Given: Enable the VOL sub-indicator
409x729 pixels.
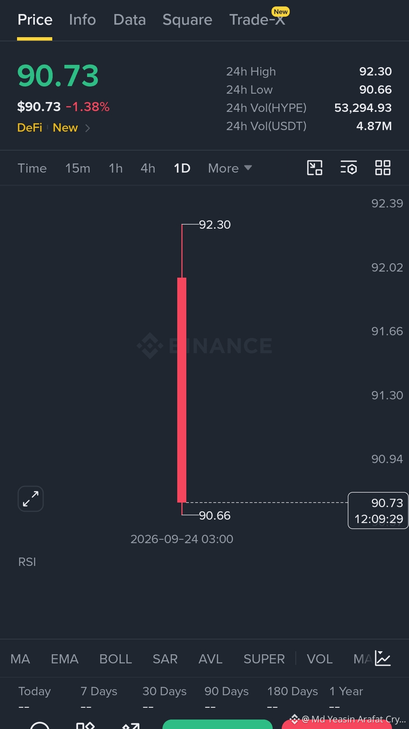Looking at the screenshot, I should 320,659.
